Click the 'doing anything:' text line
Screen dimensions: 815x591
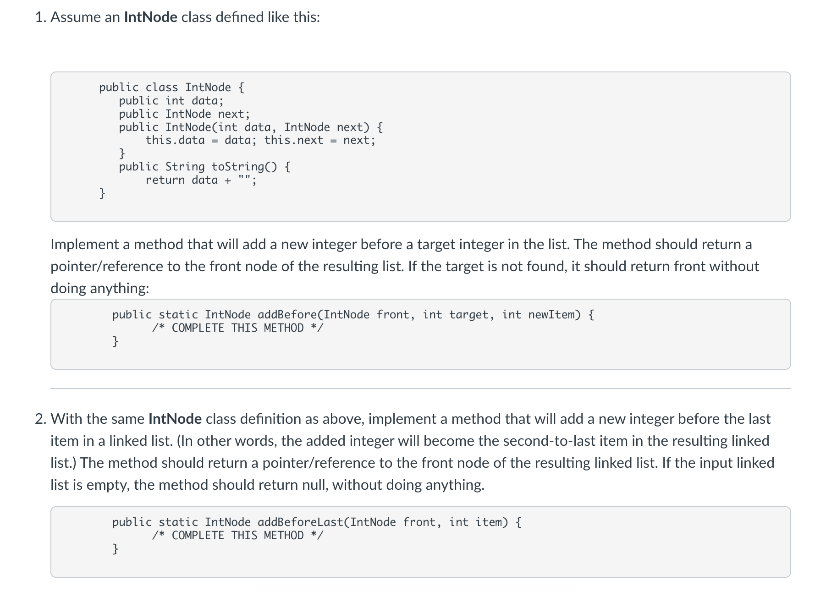tap(100, 288)
